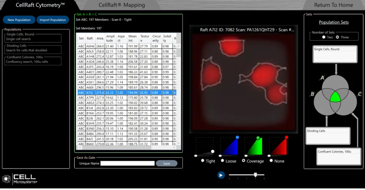Viewport: 365px width, 190px height.
Task: Play the raft scan timeline
Action: [221, 175]
